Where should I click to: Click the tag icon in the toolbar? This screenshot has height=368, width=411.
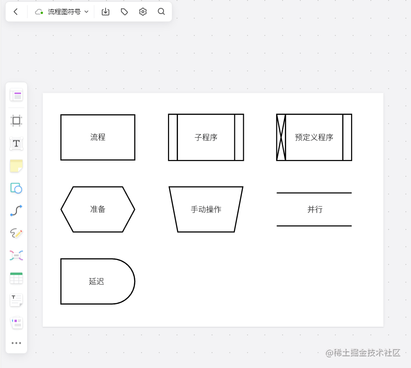pyautogui.click(x=124, y=12)
